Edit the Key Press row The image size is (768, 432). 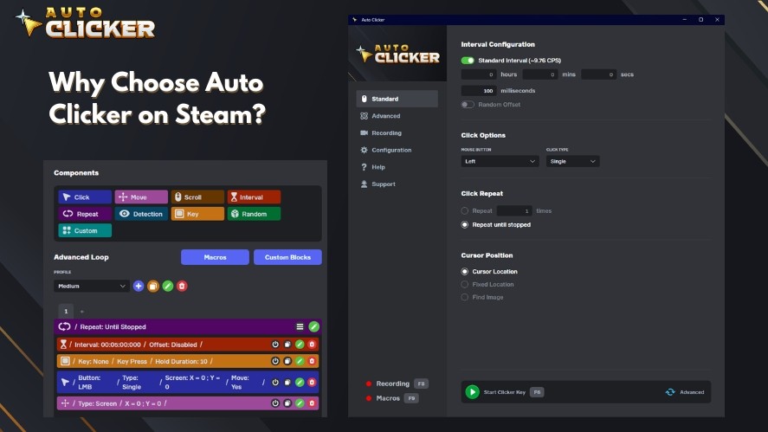click(300, 361)
